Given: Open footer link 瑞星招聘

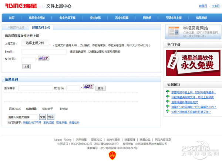Looking at the screenshot, I should [130, 140].
